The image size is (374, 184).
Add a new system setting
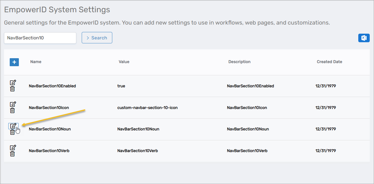tap(14, 62)
